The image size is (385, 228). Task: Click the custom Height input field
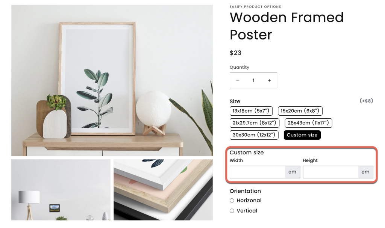coord(330,172)
